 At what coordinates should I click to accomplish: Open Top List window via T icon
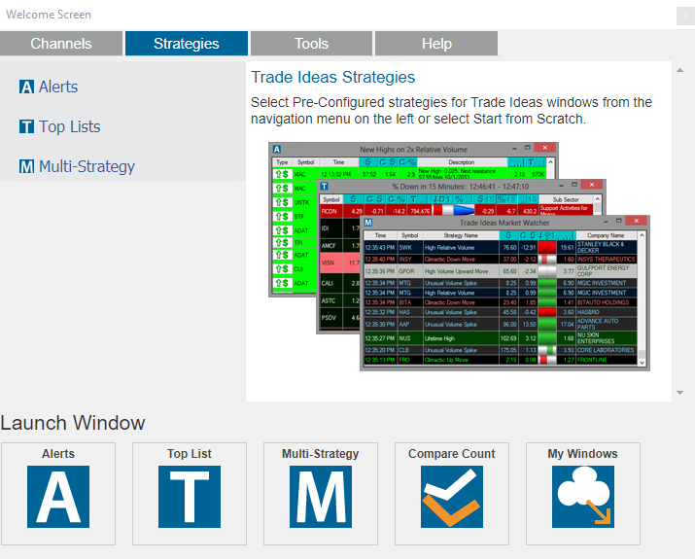coord(190,496)
